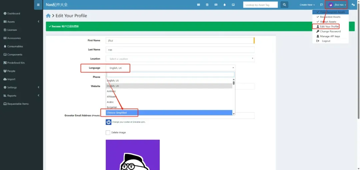Open Licenses in the sidebar

pos(10,30)
